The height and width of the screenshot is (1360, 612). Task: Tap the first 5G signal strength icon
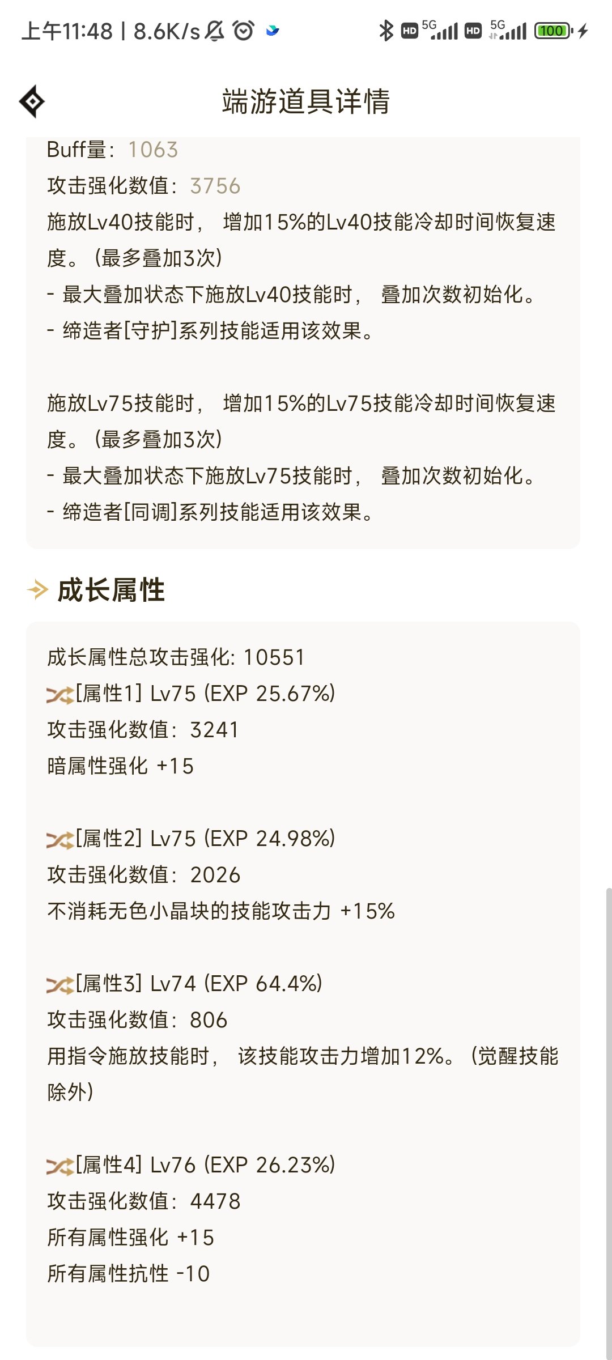pos(440,29)
